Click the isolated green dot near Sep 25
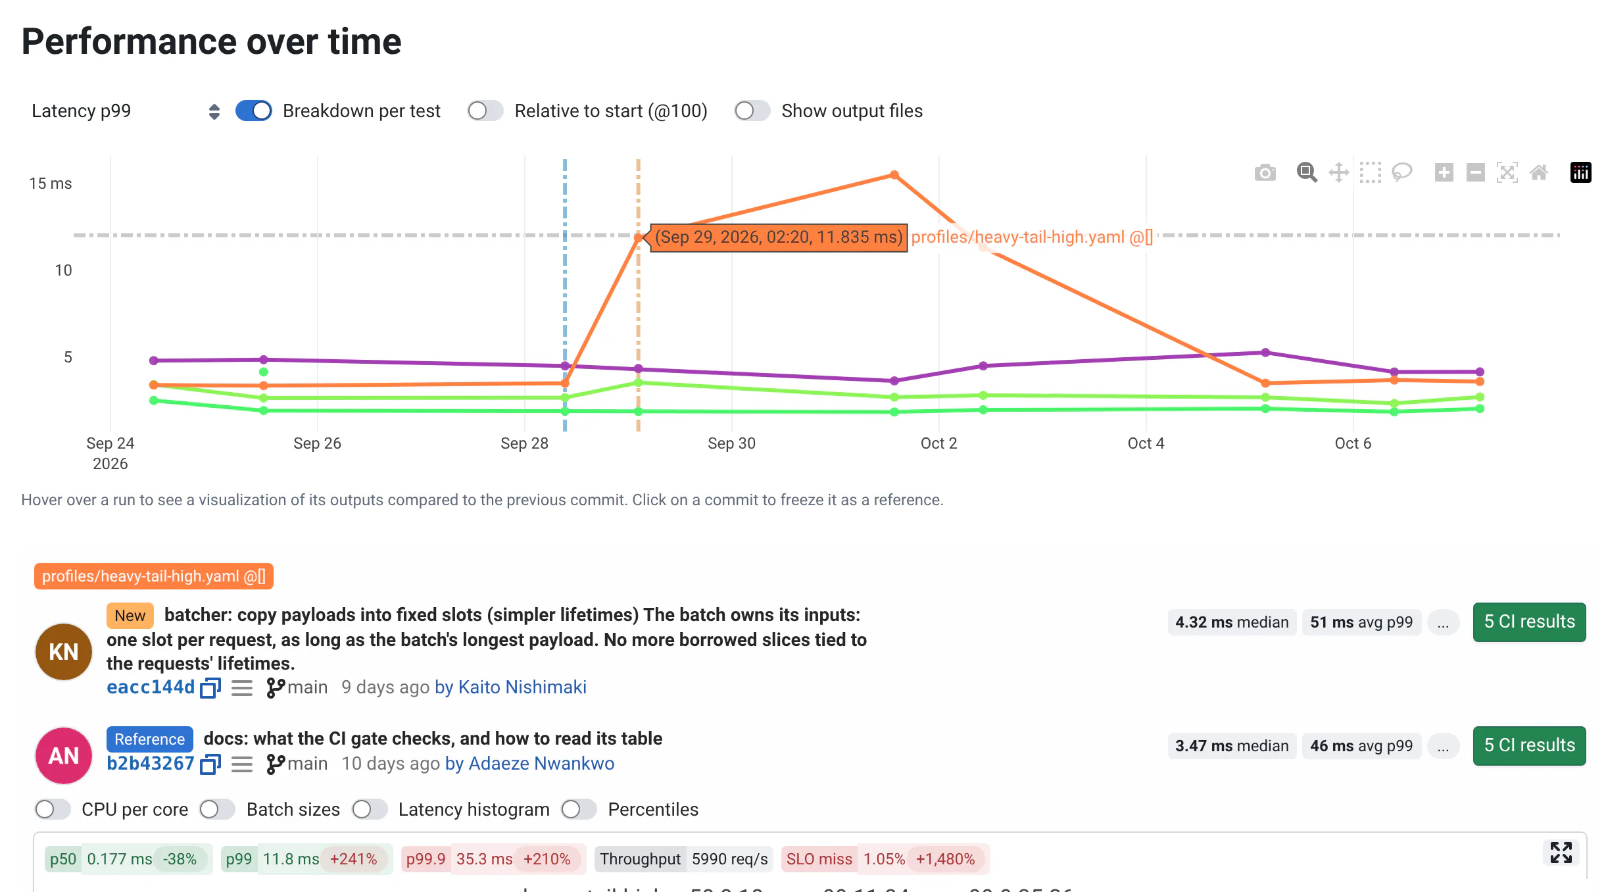This screenshot has width=1606, height=892. coord(264,372)
